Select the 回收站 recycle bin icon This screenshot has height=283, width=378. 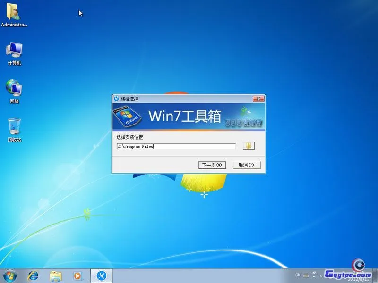[14, 130]
